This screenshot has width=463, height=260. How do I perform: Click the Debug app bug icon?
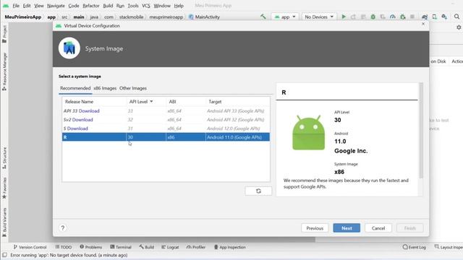tap(373, 17)
